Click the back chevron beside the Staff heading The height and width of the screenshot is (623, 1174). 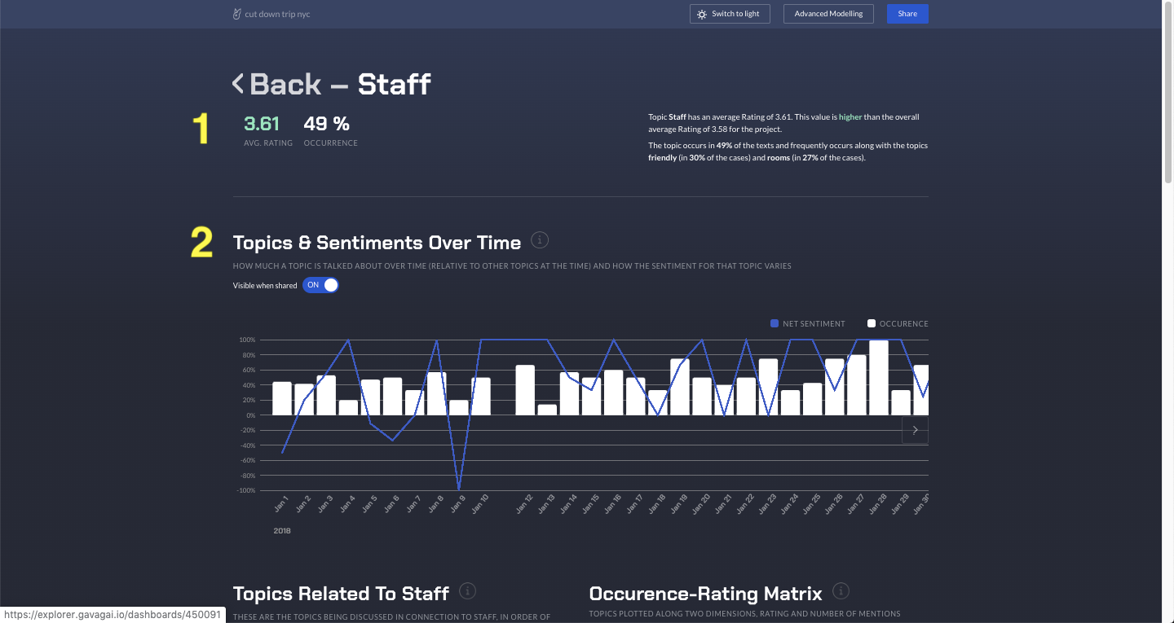[x=237, y=83]
